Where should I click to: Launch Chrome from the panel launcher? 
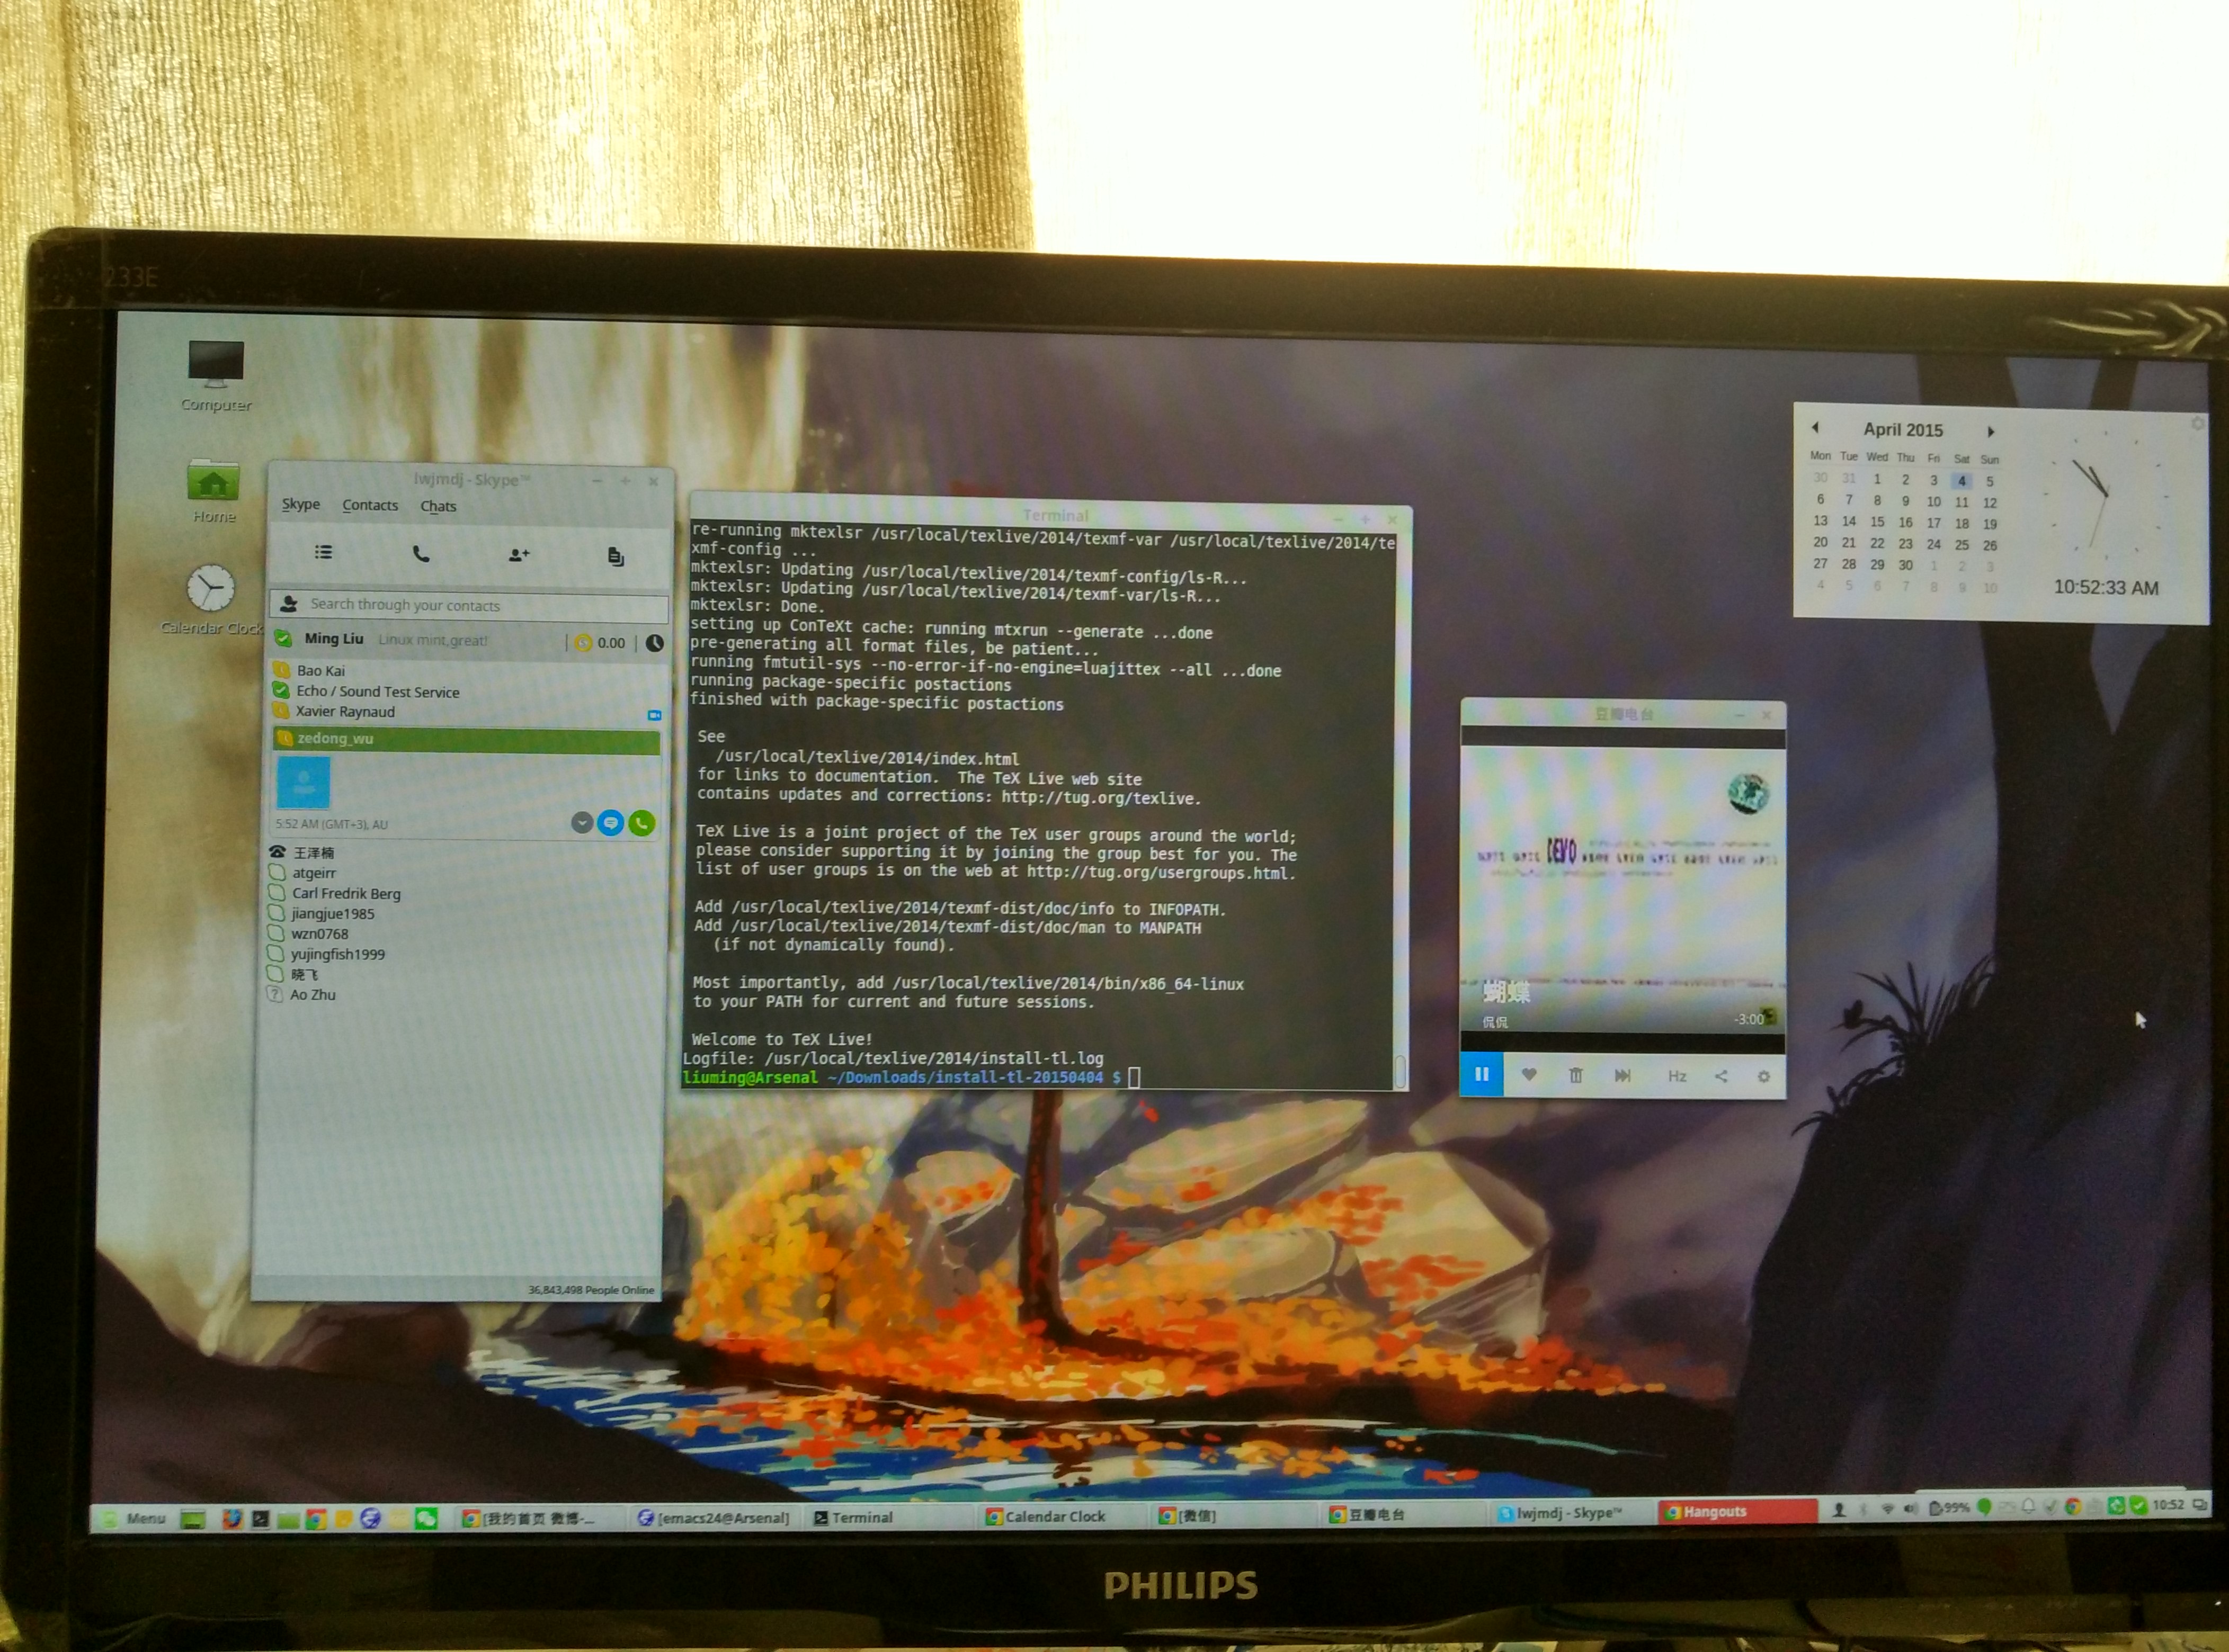point(315,1520)
